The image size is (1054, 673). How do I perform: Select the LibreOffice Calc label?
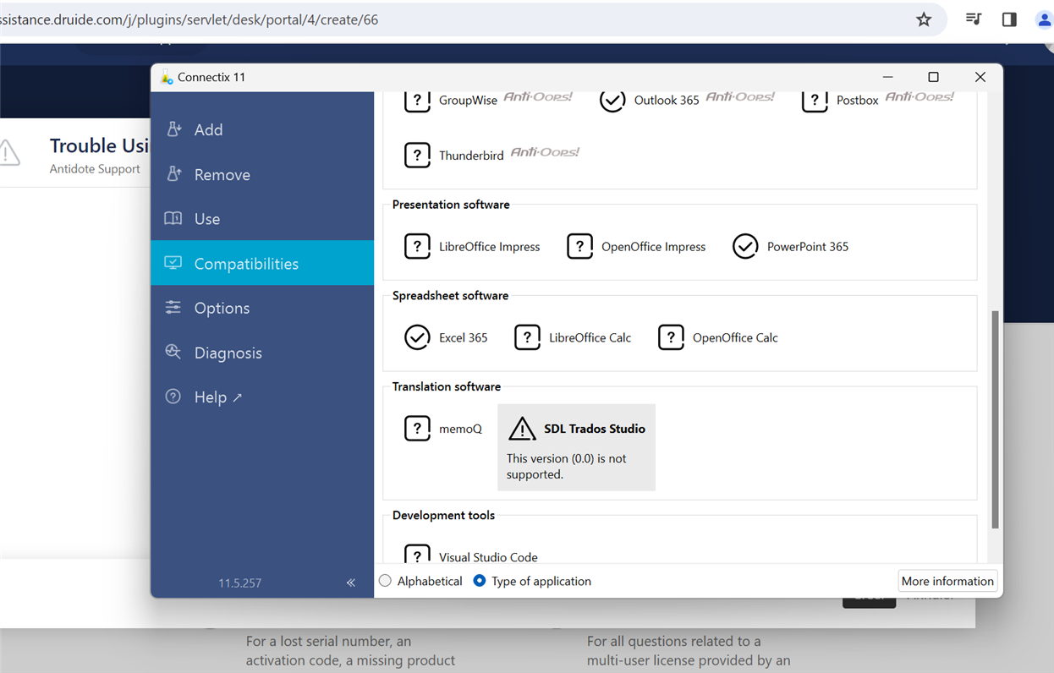point(590,337)
